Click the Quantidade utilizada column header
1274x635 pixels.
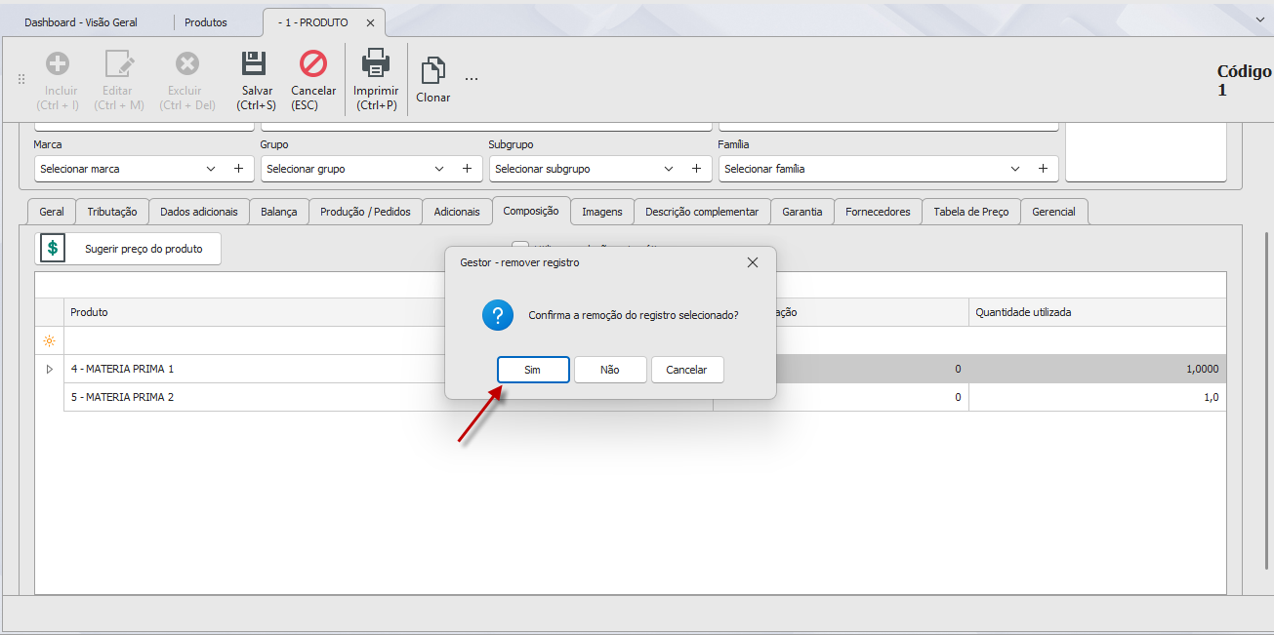pos(1098,312)
